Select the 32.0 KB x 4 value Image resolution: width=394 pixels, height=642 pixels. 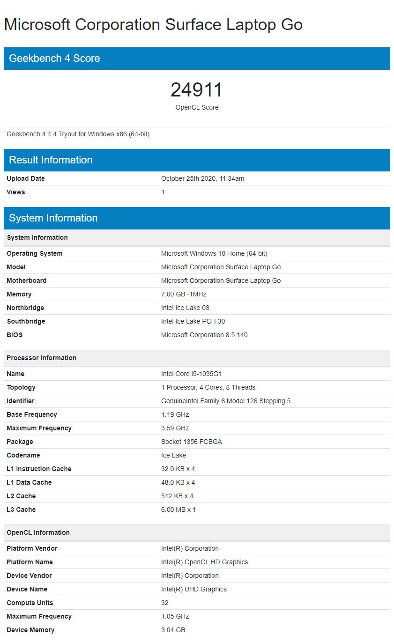pos(178,469)
